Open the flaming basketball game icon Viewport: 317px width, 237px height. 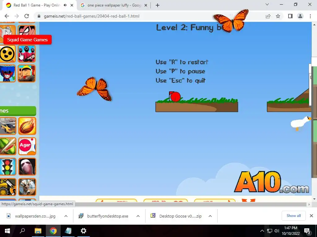pyautogui.click(x=27, y=126)
